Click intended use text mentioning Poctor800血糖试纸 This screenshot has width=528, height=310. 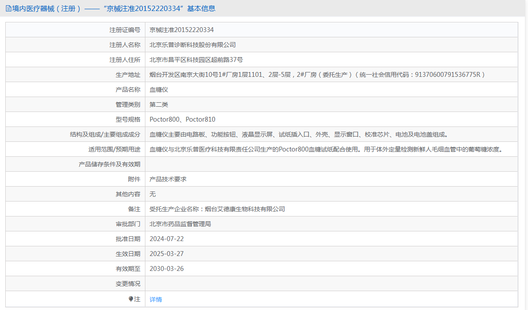(325, 149)
